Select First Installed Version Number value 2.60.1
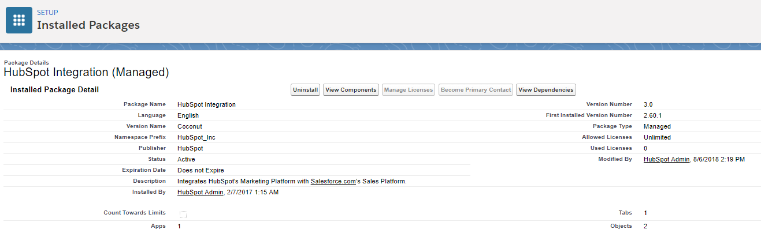This screenshot has height=252, width=761. 653,115
